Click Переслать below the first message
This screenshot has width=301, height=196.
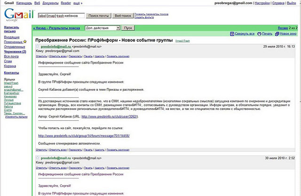point(75,150)
